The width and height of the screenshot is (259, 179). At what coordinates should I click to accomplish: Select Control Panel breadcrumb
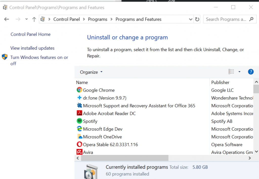67,19
